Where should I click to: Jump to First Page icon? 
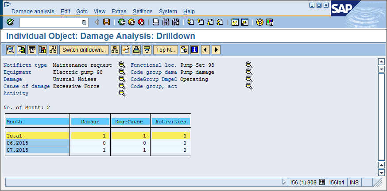[190, 22]
